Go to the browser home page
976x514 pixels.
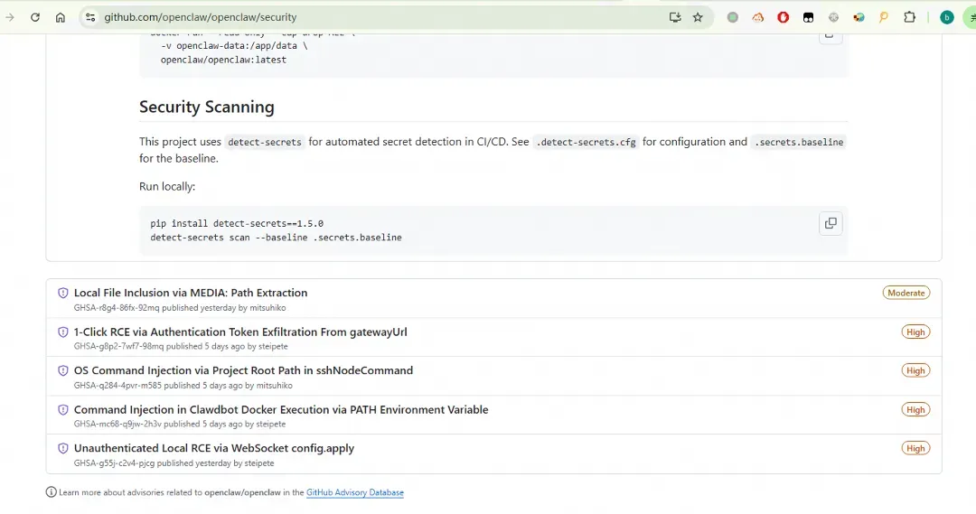click(x=61, y=17)
